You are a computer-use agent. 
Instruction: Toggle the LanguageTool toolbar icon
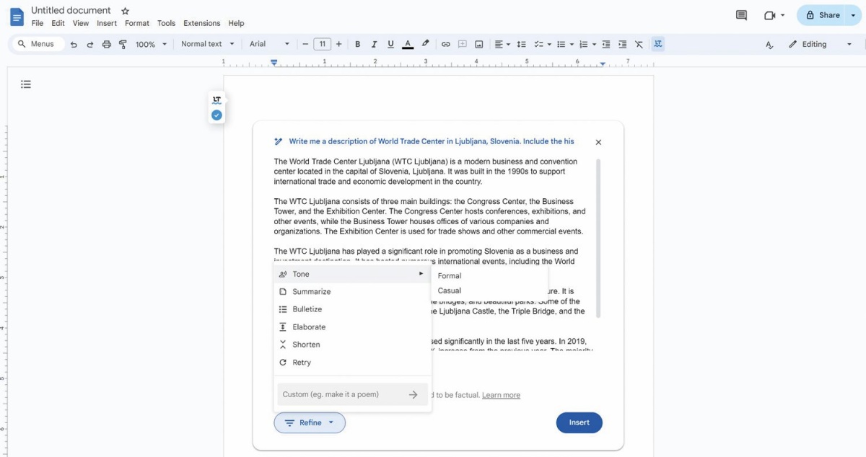[657, 44]
